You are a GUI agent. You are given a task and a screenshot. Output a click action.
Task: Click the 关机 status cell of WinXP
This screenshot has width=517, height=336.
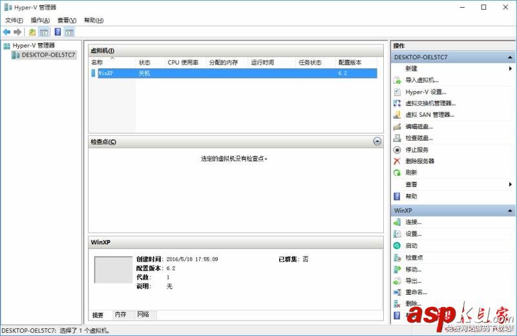point(144,74)
